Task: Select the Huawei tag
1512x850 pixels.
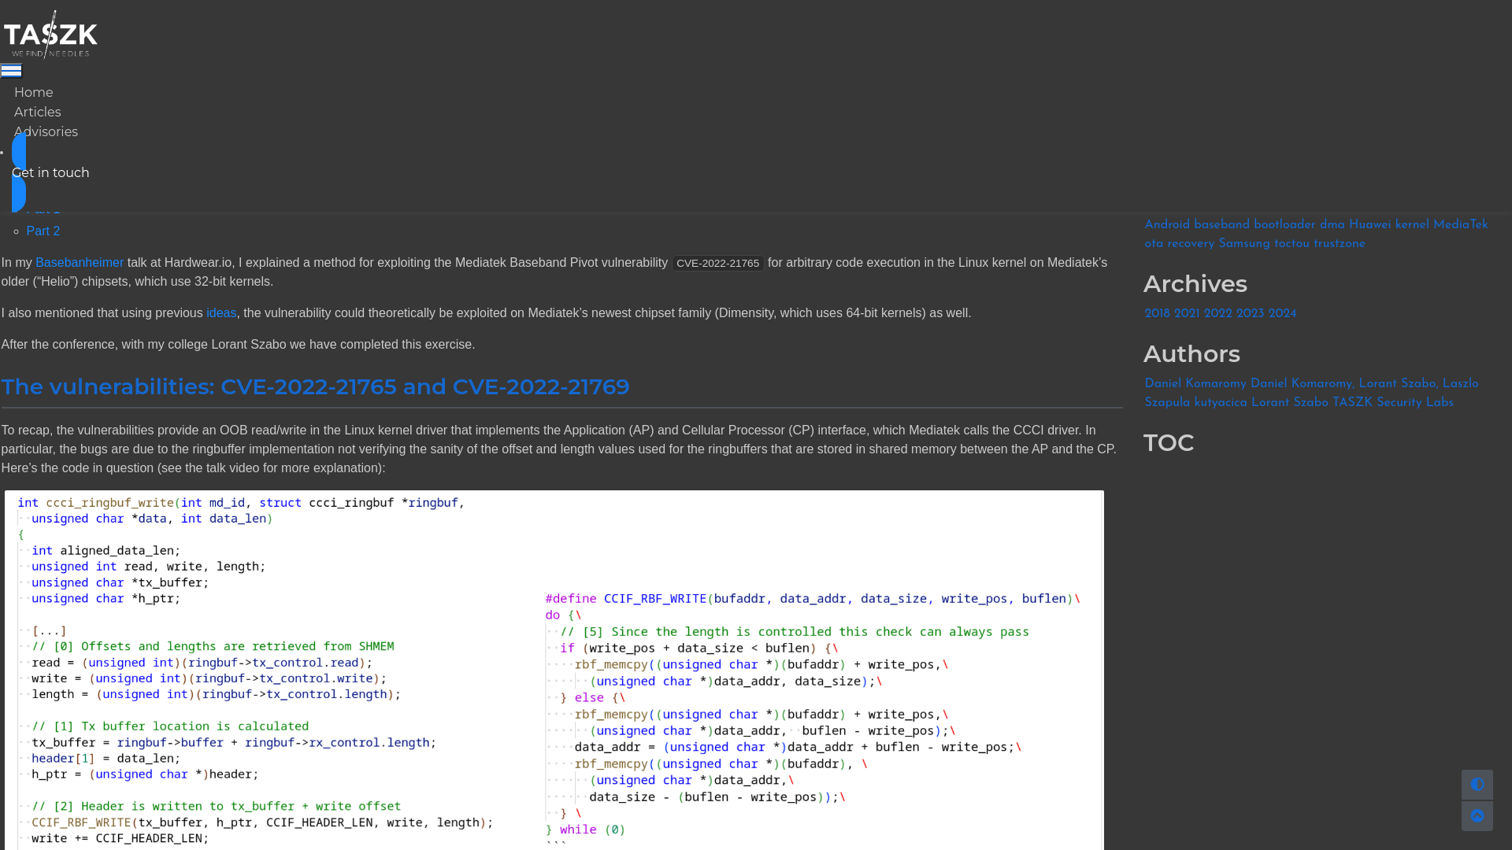Action: pyautogui.click(x=1369, y=225)
